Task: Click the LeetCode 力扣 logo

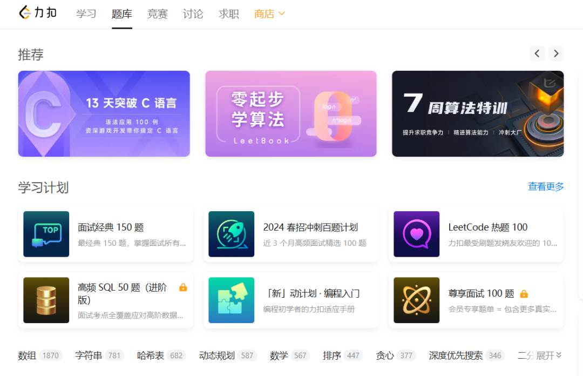Action: pyautogui.click(x=38, y=12)
